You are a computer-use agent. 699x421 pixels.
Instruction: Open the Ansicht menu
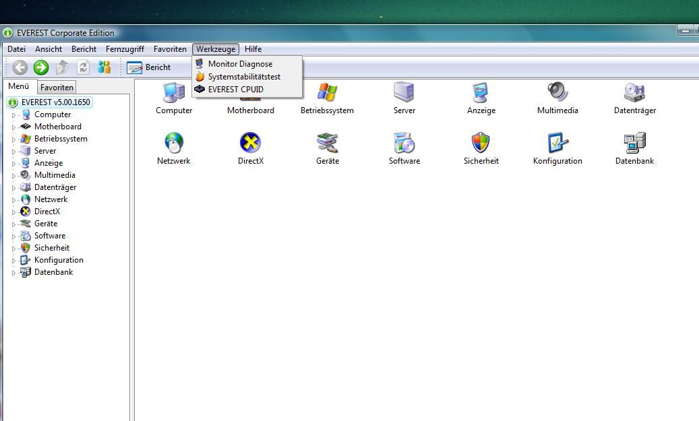49,49
